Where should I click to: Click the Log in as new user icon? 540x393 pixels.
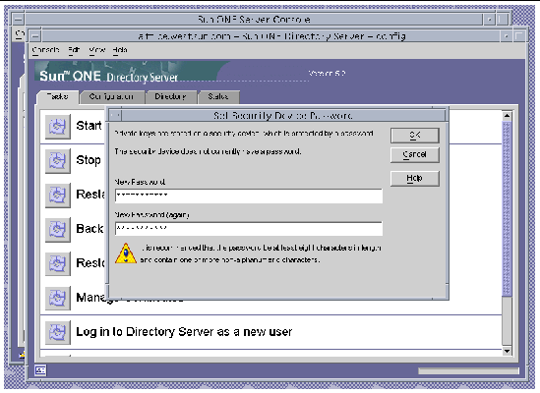point(58,333)
